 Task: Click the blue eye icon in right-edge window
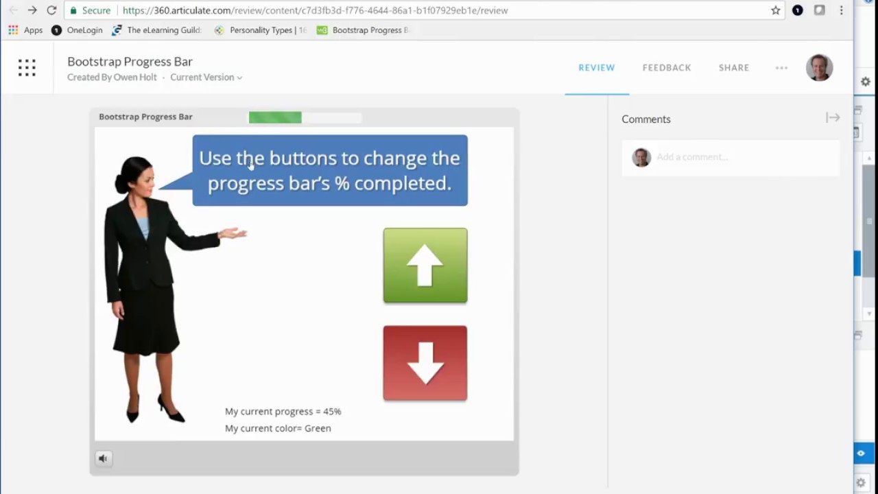861,454
